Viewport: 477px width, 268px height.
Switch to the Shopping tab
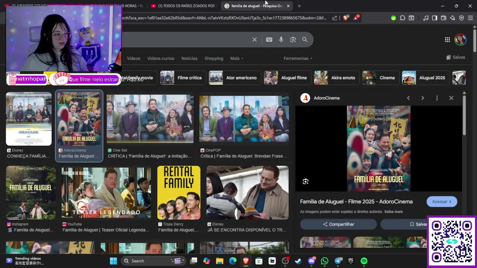214,58
